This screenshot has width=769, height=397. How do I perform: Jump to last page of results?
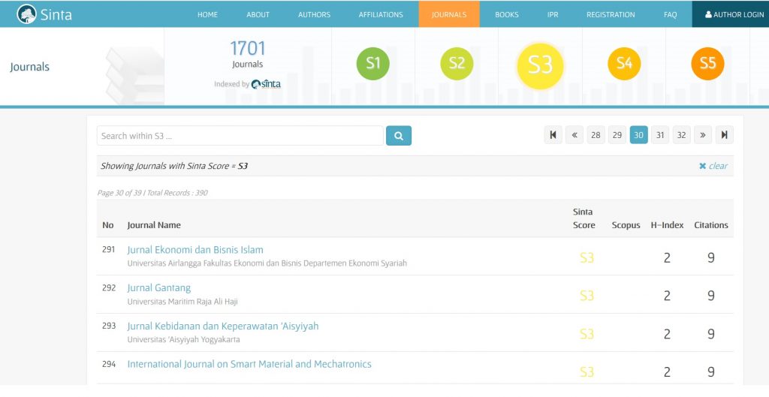coord(724,135)
